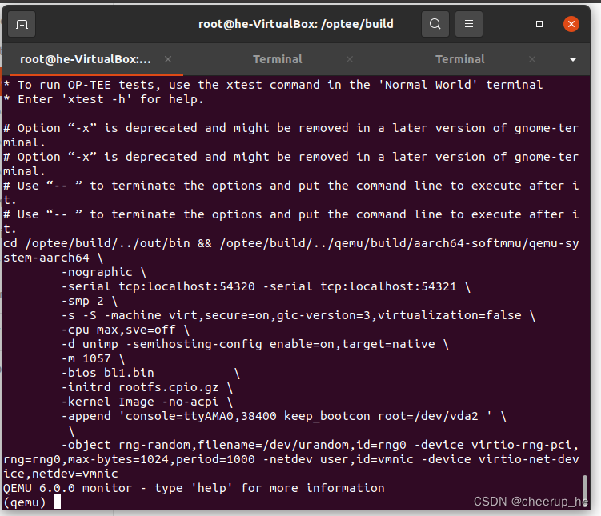Close the root@he-VirtualBox tab
The width and height of the screenshot is (601, 516).
168,59
